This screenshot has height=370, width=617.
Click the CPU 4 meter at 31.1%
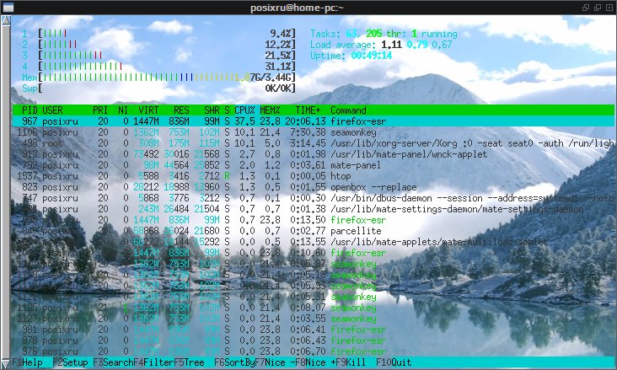point(159,67)
